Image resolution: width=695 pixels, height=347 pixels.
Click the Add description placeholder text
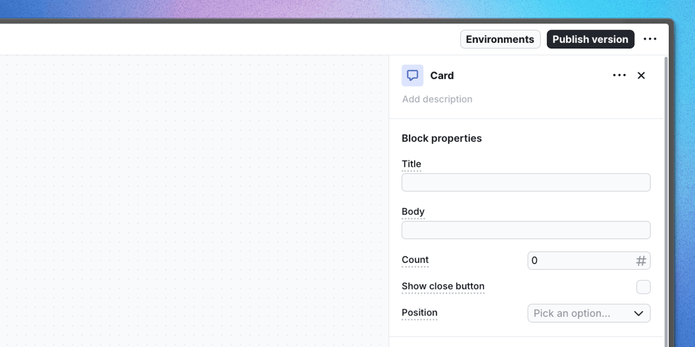[x=437, y=99]
